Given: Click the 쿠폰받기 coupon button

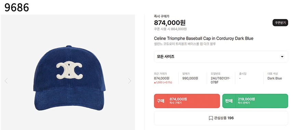Looking at the screenshot, I should click(280, 23).
